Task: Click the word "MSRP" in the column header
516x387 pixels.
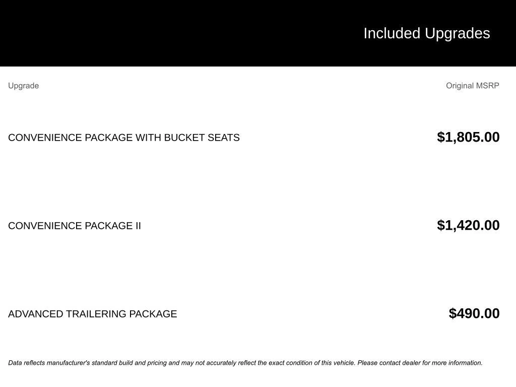Action: coord(487,86)
